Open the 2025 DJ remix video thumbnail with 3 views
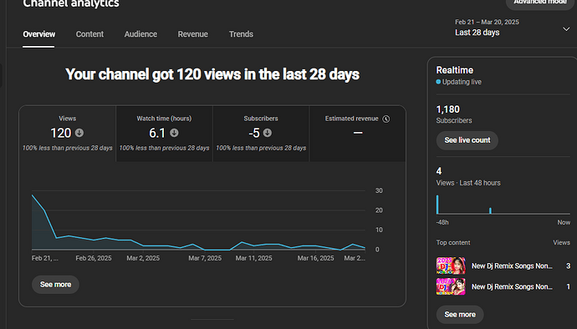Image resolution: width=577 pixels, height=329 pixels. pyautogui.click(x=451, y=266)
